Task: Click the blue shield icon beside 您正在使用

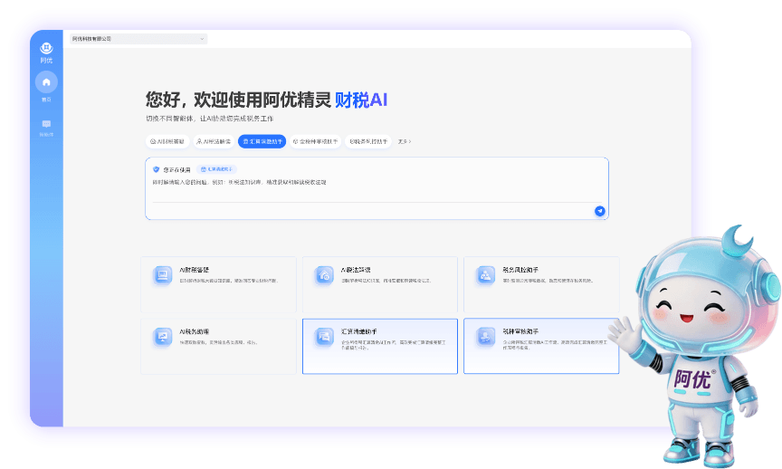Action: (x=156, y=169)
